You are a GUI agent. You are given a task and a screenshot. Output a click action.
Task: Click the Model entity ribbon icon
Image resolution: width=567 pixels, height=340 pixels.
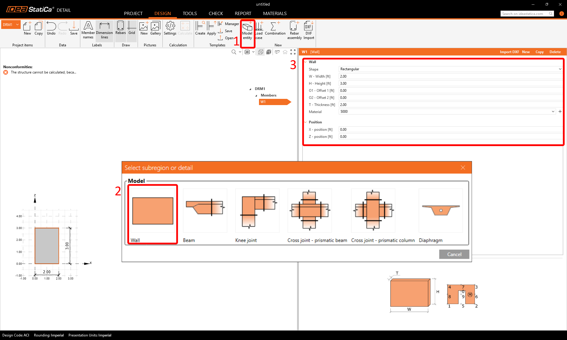click(x=247, y=30)
